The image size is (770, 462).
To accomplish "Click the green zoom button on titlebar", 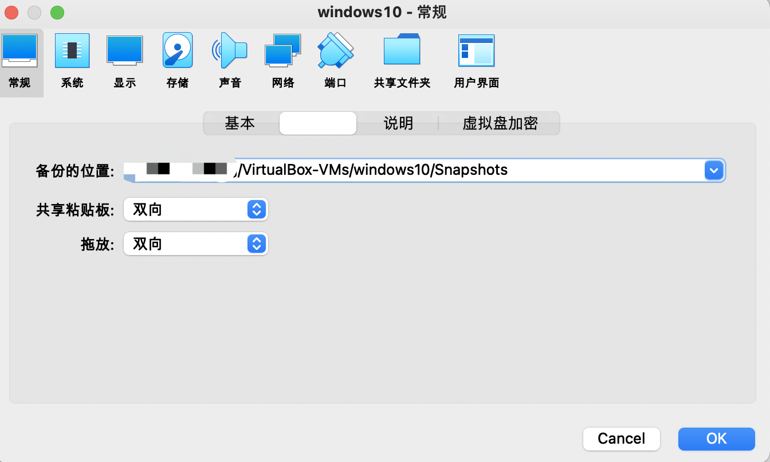I will coord(57,12).
